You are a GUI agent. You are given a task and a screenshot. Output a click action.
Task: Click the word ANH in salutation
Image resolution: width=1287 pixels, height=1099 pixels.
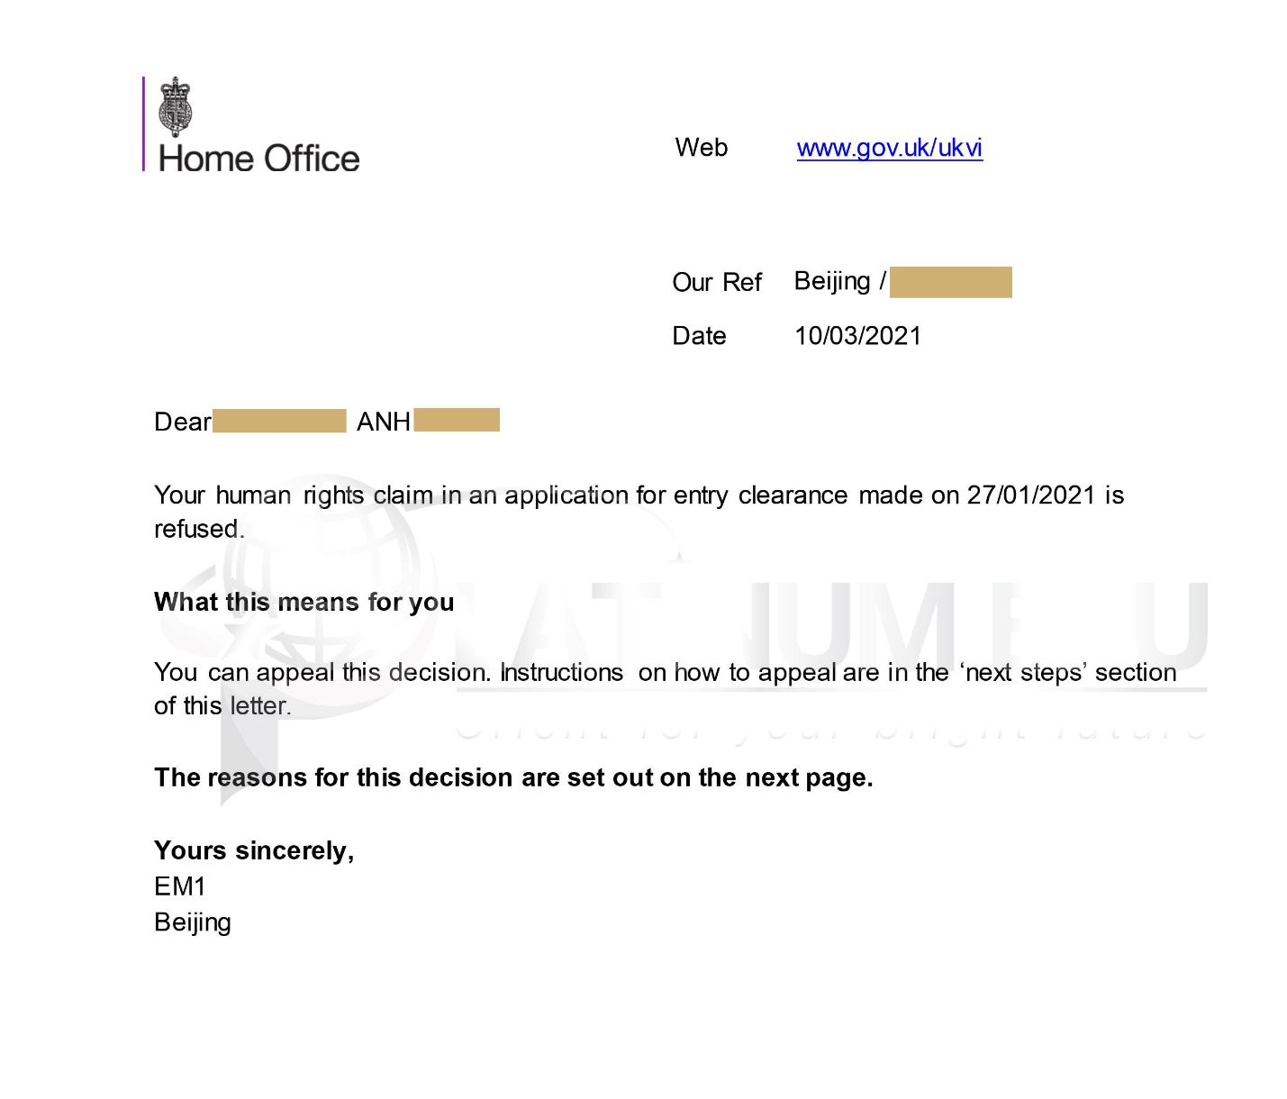pos(384,422)
